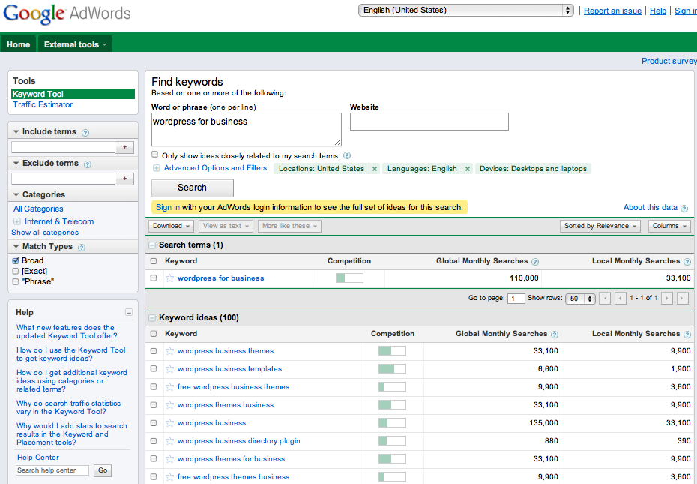The image size is (697, 484).
Task: Go to previous page of search terms
Action: (621, 299)
